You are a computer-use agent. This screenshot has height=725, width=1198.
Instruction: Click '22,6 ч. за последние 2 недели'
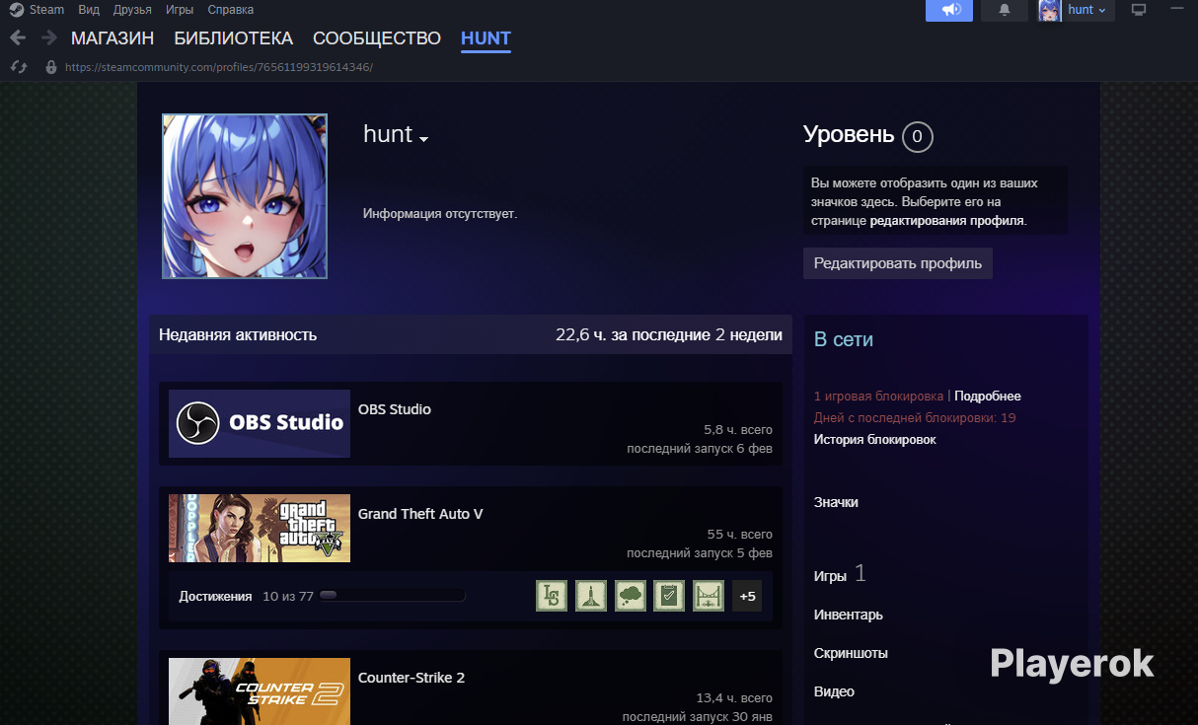pos(669,334)
